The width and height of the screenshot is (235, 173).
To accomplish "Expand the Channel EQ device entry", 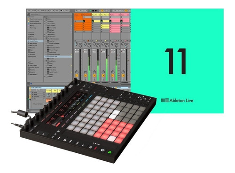I will pyautogui.click(x=46, y=28).
